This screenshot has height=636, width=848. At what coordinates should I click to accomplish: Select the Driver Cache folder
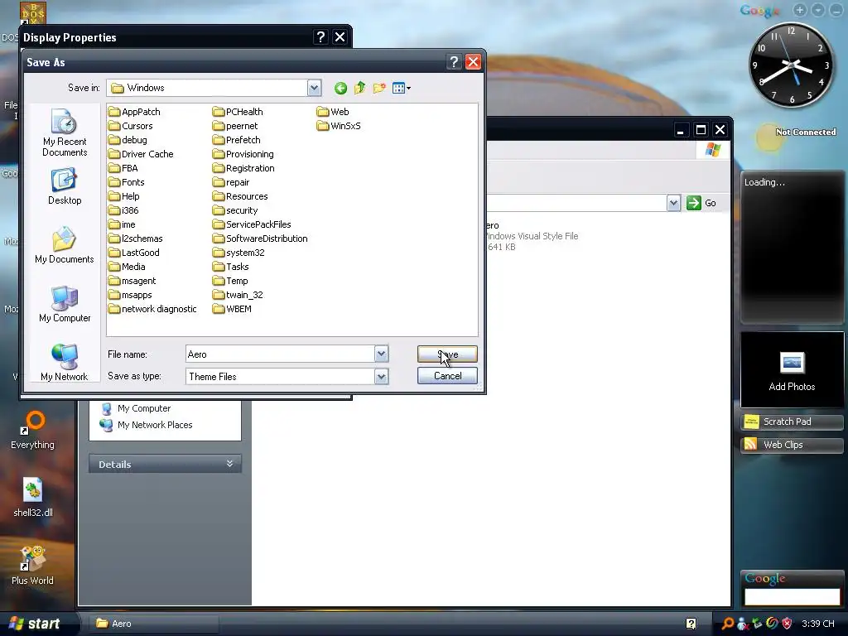point(141,154)
